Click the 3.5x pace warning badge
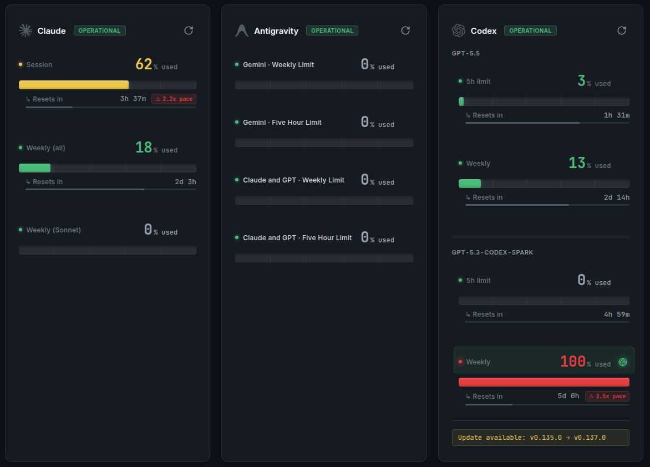This screenshot has height=467, width=650. pyautogui.click(x=607, y=397)
